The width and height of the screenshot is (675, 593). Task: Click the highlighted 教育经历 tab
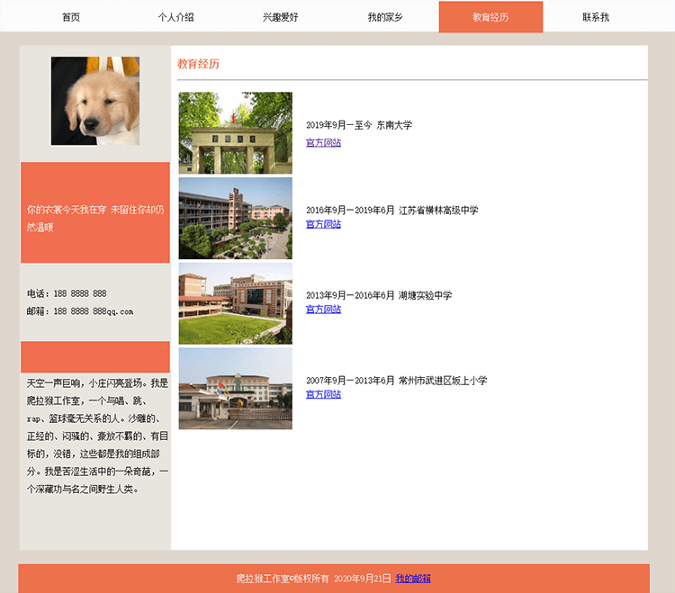pyautogui.click(x=490, y=17)
